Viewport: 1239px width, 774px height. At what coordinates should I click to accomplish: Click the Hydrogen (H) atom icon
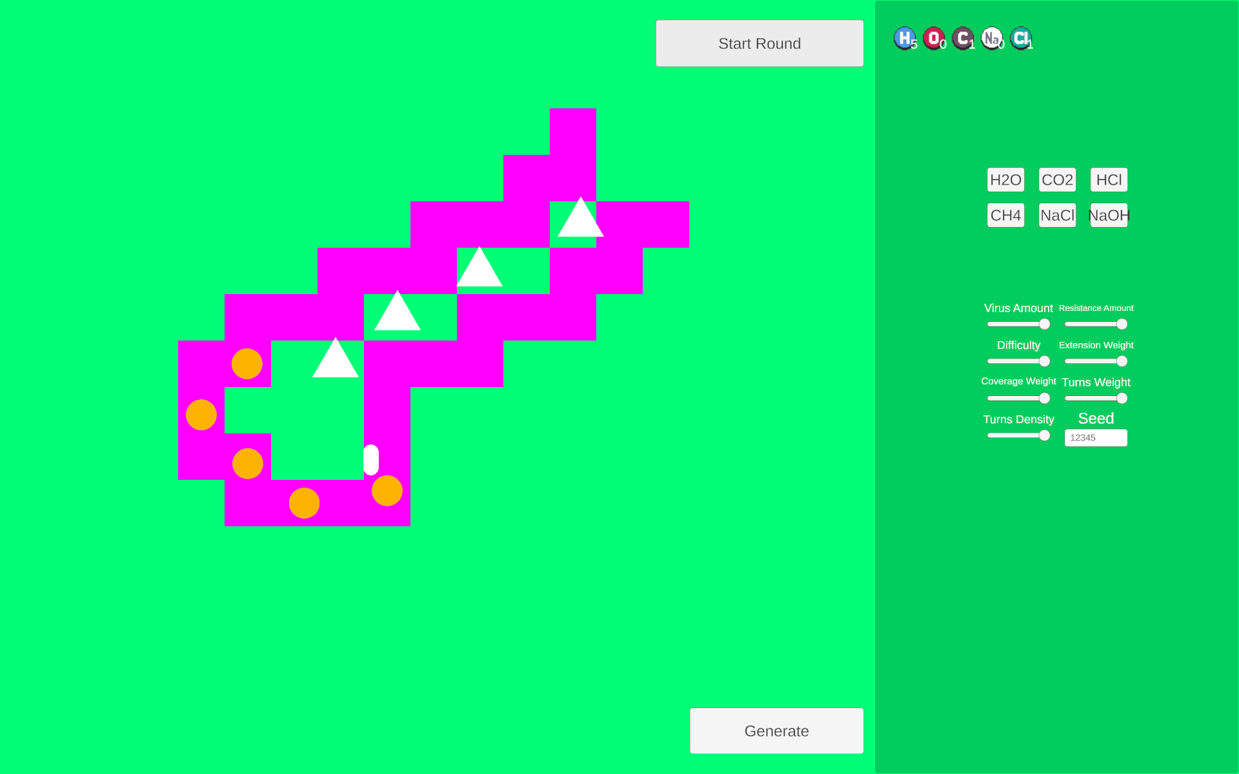click(904, 38)
